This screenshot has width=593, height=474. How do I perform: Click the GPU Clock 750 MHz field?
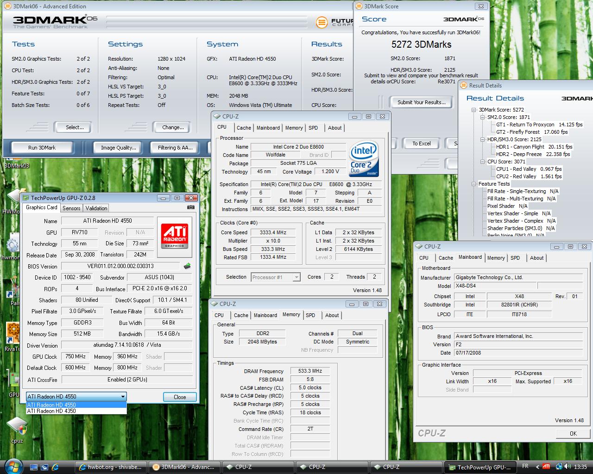76,356
